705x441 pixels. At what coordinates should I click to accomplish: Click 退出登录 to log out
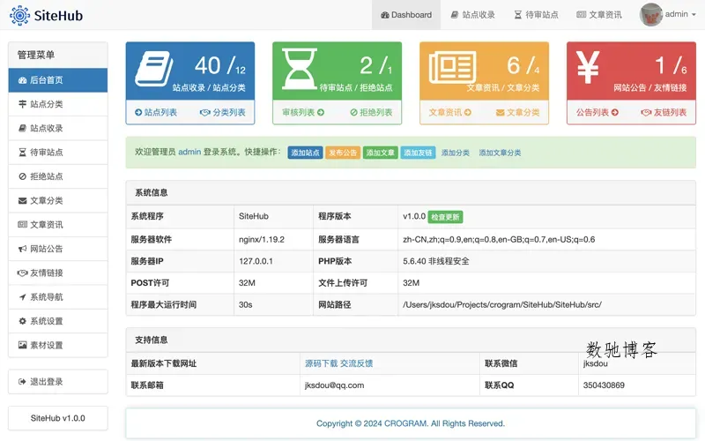point(58,382)
